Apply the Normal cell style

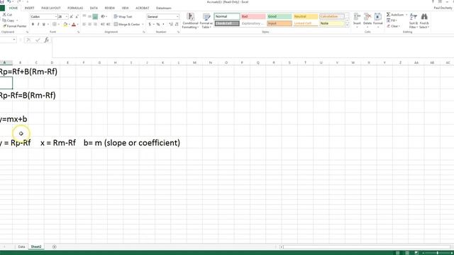(x=227, y=16)
